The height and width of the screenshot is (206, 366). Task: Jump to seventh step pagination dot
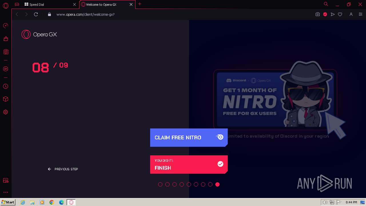click(203, 185)
